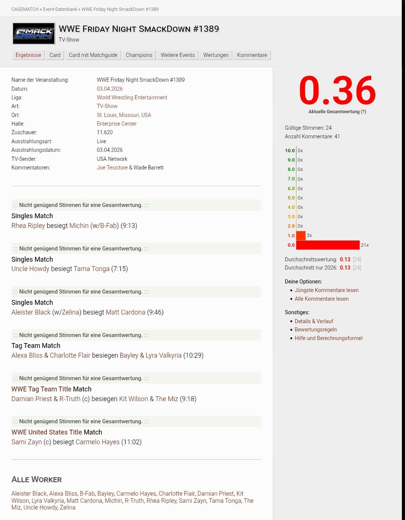Open Tama Tonga in Alle Worker list
The height and width of the screenshot is (520, 405).
225,501
